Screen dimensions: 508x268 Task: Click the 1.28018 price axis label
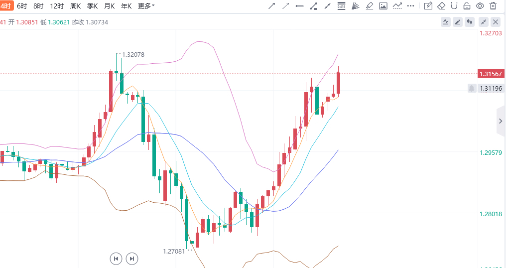(491, 214)
